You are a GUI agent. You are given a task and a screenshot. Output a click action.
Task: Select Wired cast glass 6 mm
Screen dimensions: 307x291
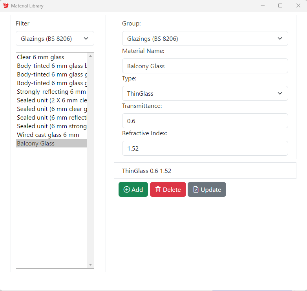[48, 135]
